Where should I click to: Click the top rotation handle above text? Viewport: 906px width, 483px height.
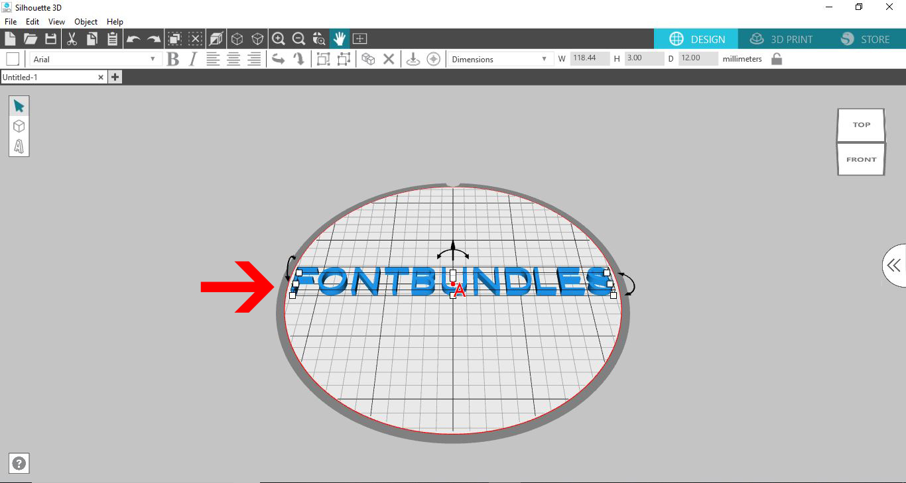(453, 252)
